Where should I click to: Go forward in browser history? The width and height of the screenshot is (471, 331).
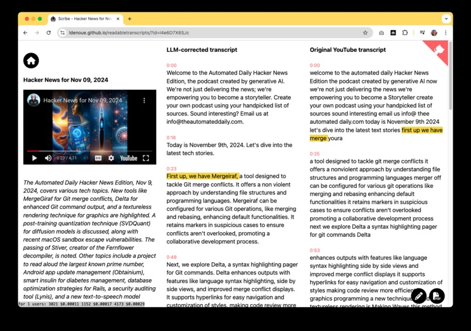click(x=37, y=33)
